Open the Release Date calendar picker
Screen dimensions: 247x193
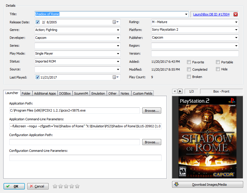[x=116, y=22]
